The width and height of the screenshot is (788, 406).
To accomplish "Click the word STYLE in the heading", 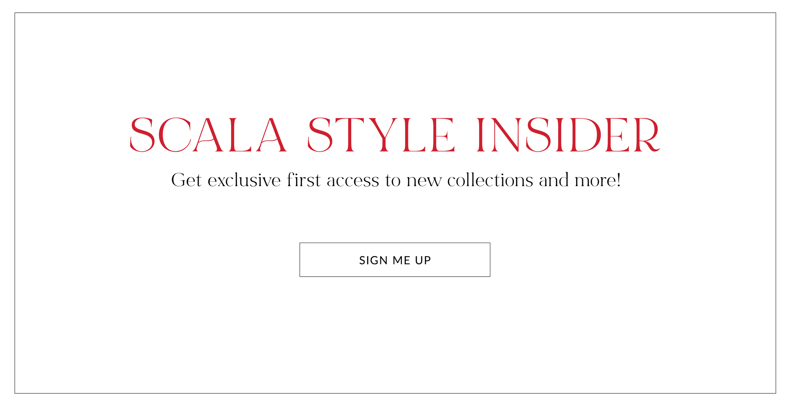I will 381,135.
